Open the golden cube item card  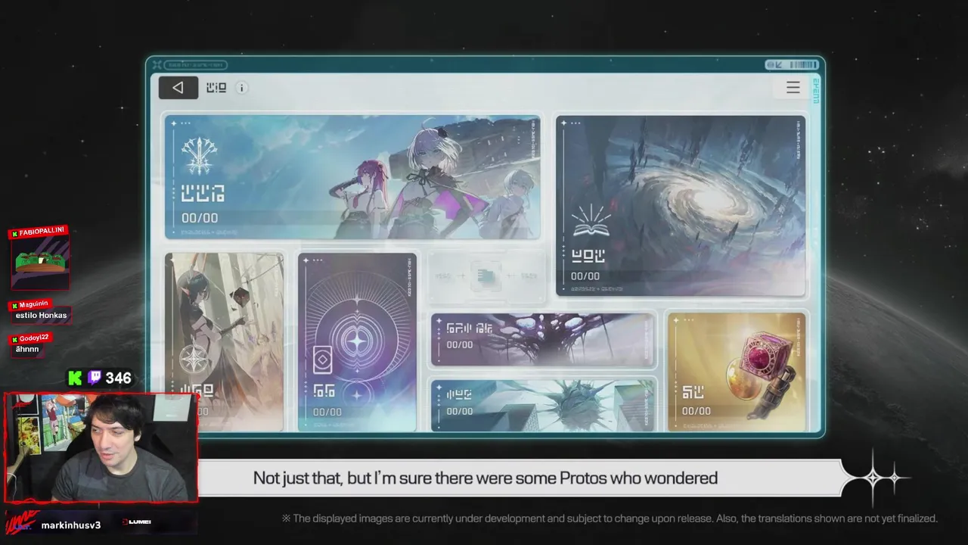pyautogui.click(x=737, y=372)
